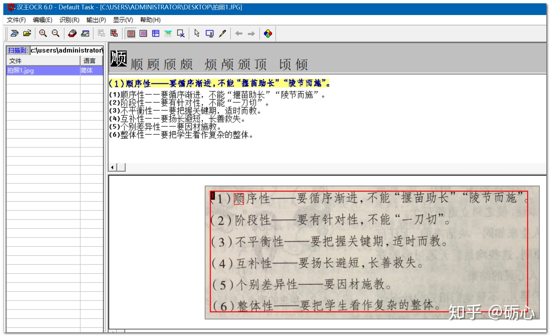This screenshot has height=336, width=550.
Task: Click recognized line (5)个别差异性
Action: (165, 127)
